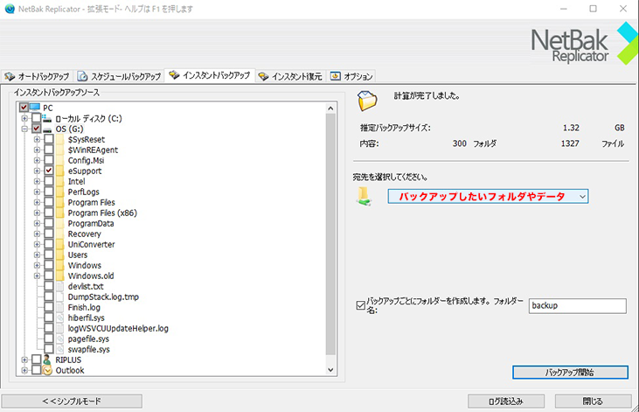The image size is (639, 412).
Task: Click the open folder calculation status icon
Action: (x=367, y=101)
